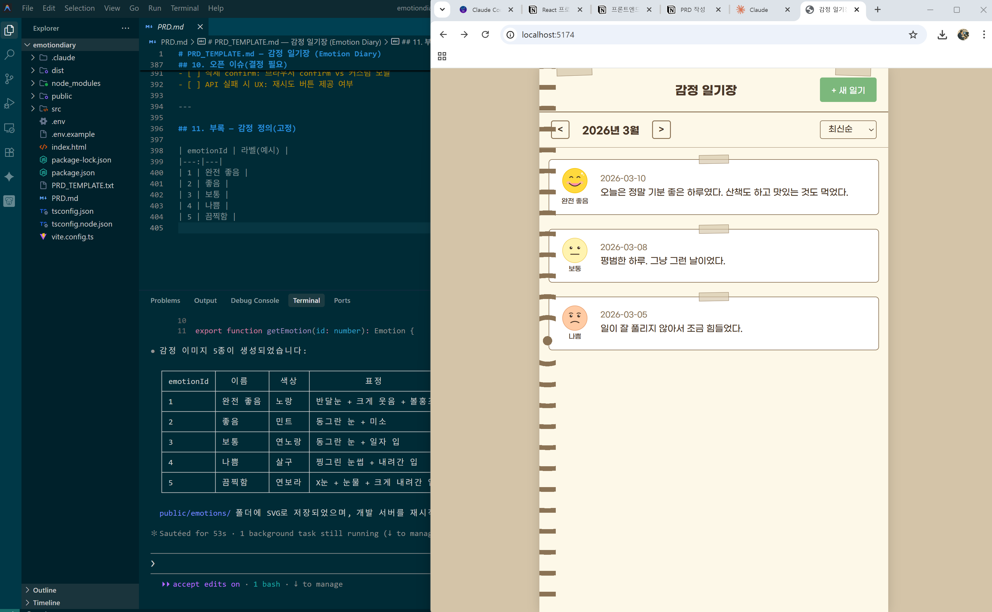Go to next month with > button
The width and height of the screenshot is (992, 612).
pyautogui.click(x=661, y=129)
